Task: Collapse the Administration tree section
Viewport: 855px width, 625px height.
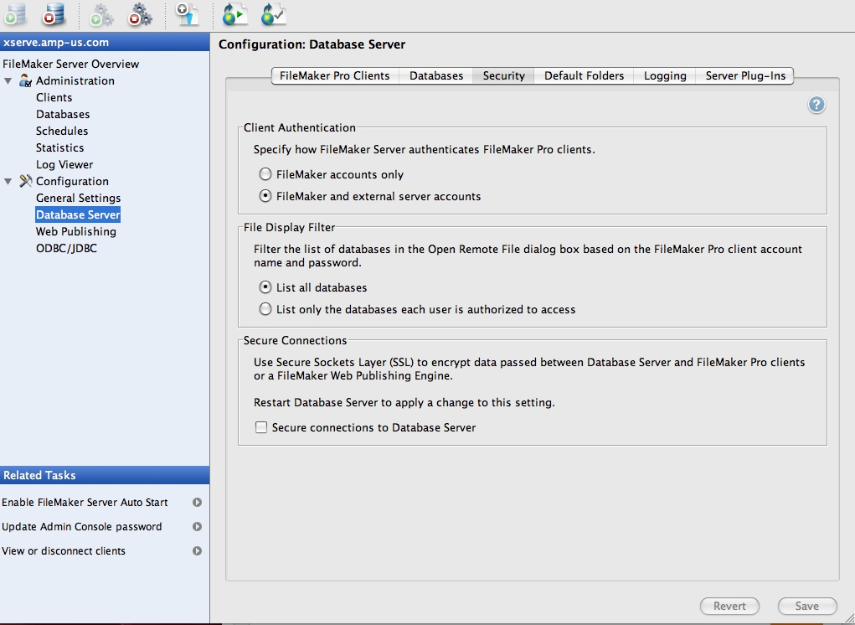Action: tap(8, 81)
